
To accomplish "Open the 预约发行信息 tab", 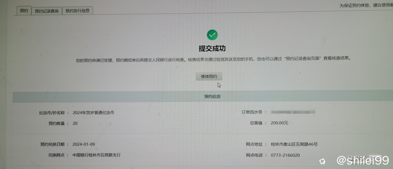I will click(77, 11).
